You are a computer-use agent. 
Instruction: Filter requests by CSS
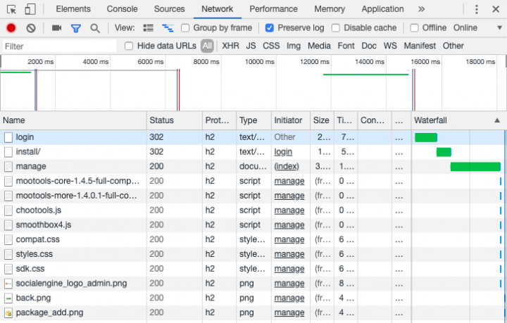[271, 46]
